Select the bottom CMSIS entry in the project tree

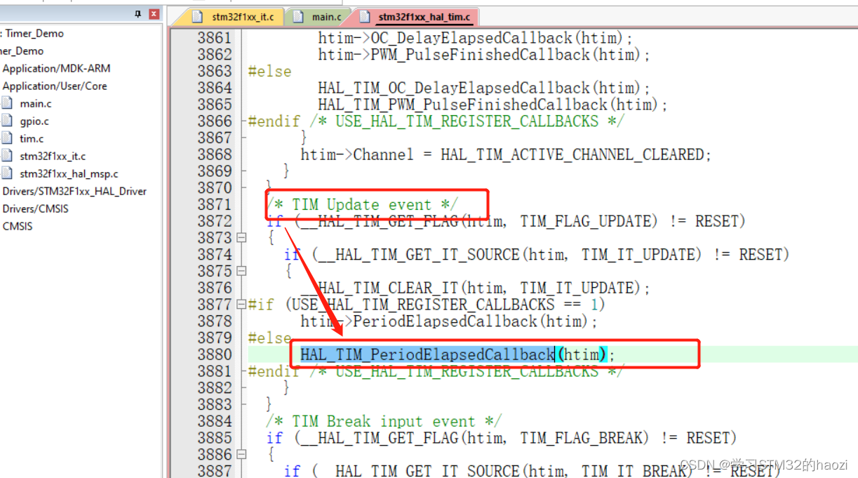point(18,226)
